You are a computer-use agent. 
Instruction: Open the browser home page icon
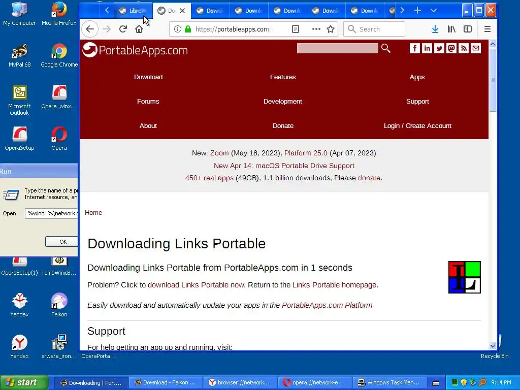click(x=139, y=29)
